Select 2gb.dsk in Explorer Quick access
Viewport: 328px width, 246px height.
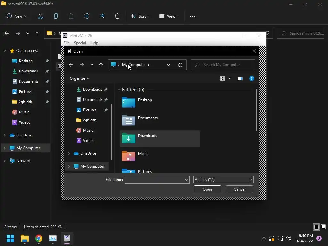point(26,102)
